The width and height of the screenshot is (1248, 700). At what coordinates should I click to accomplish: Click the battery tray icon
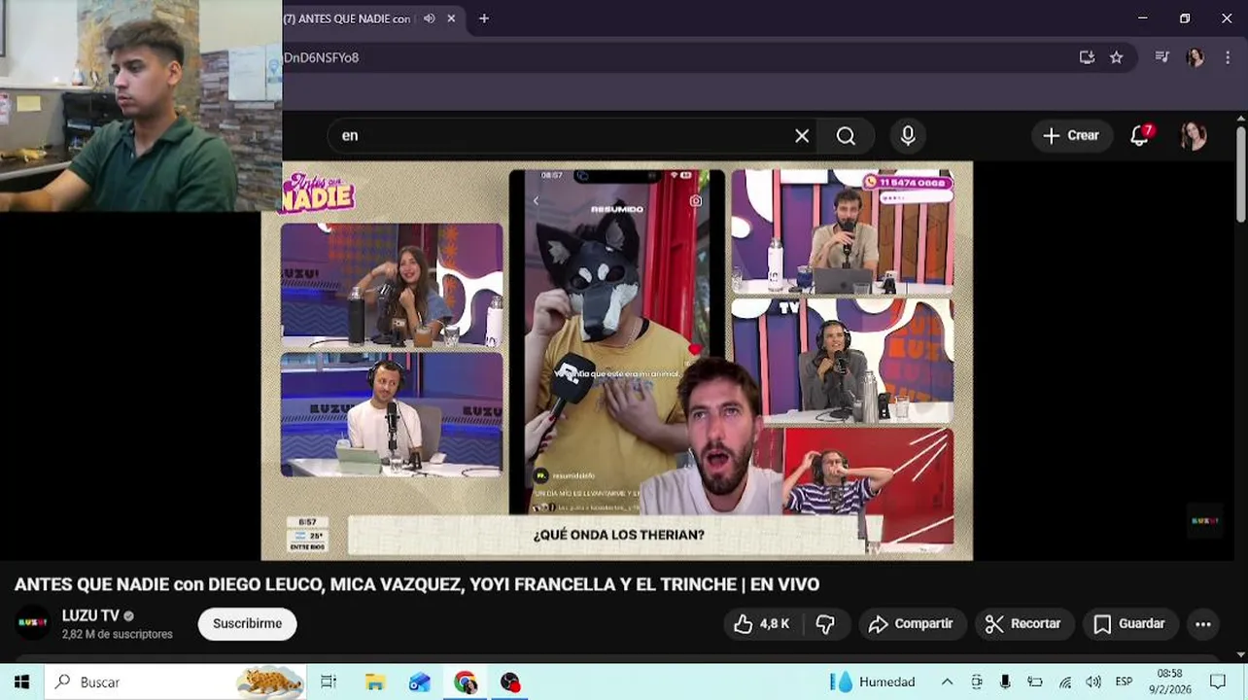1035,682
